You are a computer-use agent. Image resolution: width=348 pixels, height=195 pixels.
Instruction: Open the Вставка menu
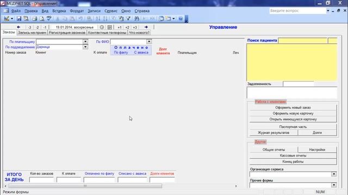[59, 11]
